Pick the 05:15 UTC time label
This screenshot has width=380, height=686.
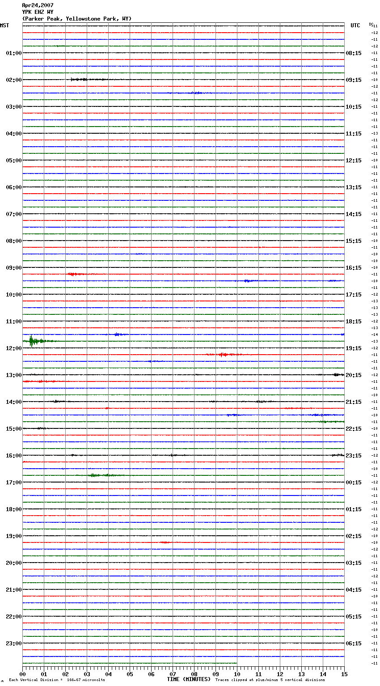click(354, 617)
